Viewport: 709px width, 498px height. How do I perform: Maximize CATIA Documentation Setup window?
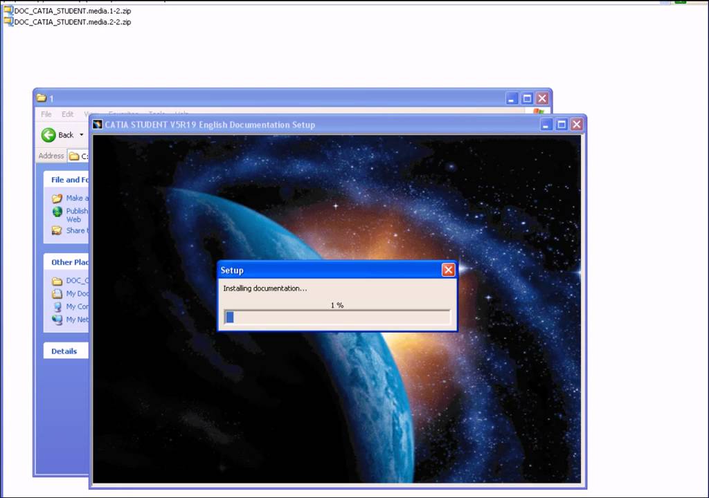(562, 124)
